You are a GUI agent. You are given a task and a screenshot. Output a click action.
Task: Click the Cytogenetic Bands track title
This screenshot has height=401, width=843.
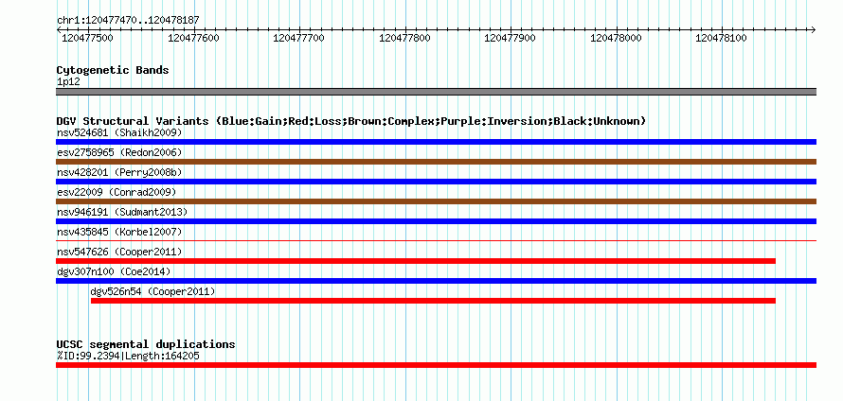point(113,70)
